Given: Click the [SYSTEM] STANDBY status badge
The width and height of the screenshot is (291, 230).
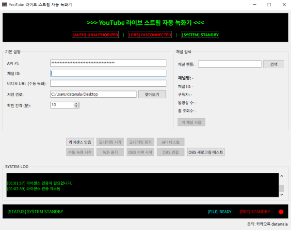Looking at the screenshot, I should click(x=200, y=35).
